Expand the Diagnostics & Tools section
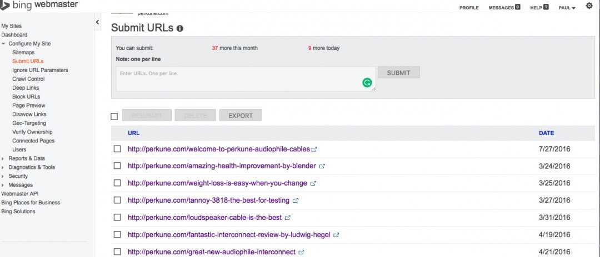The height and width of the screenshot is (257, 600). [x=3, y=167]
